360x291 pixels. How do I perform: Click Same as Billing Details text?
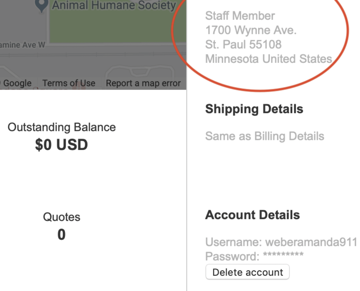265,136
